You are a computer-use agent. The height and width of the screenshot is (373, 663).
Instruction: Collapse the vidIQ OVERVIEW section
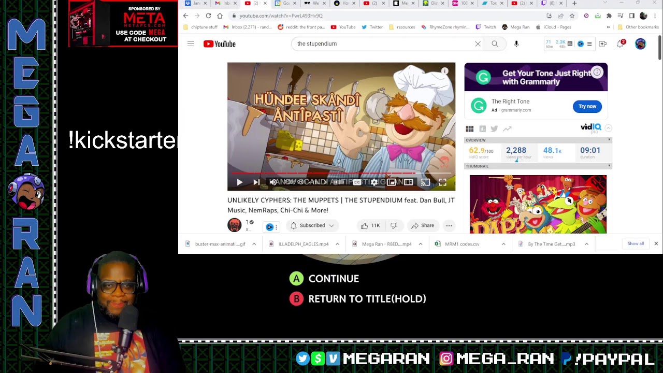pyautogui.click(x=609, y=140)
